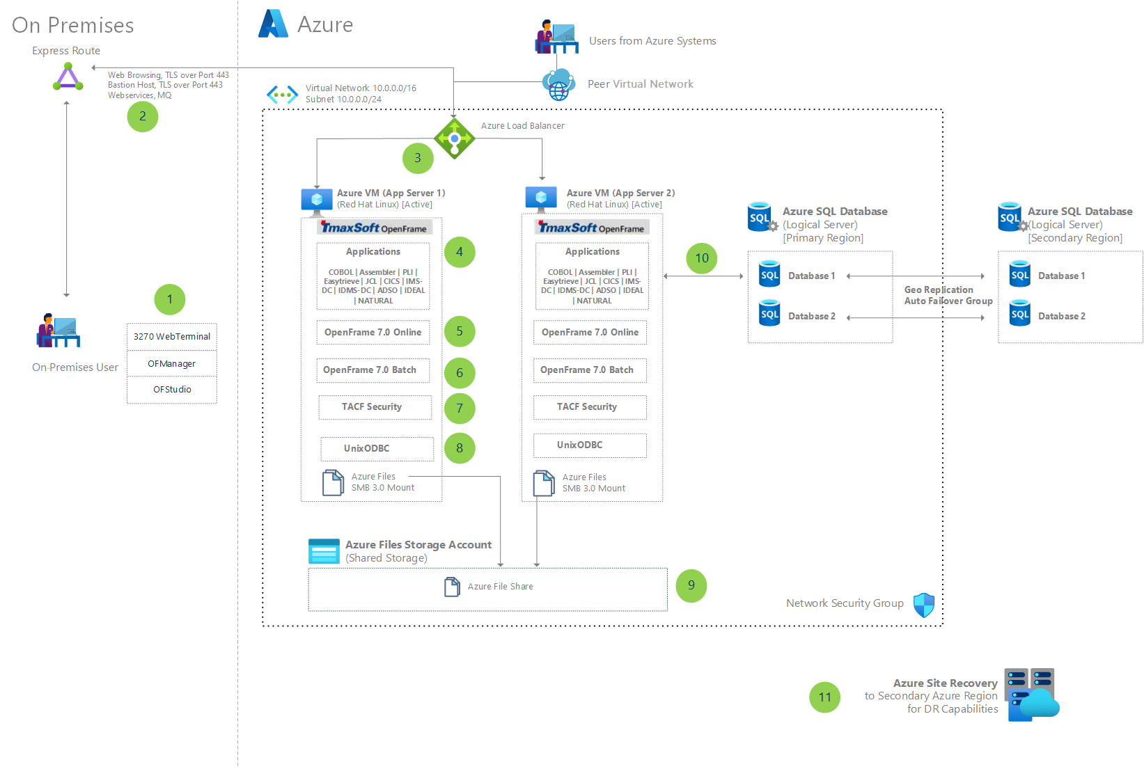The width and height of the screenshot is (1144, 769).
Task: Click the Virtual Network subnet icon
Action: point(282,94)
